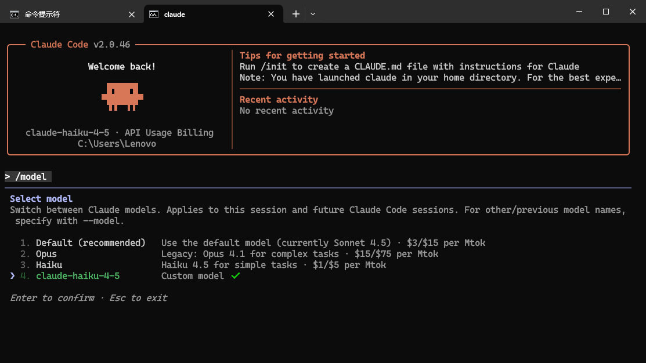Click the C:\Users\Lenovo path text

coord(117,144)
